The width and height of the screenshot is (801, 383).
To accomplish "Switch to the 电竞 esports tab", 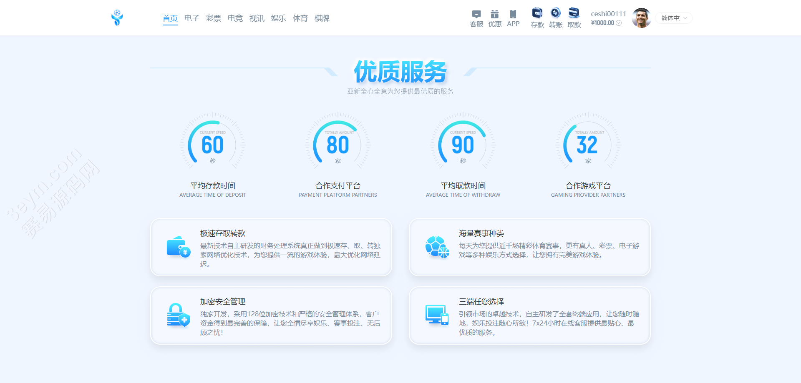I will click(x=235, y=18).
